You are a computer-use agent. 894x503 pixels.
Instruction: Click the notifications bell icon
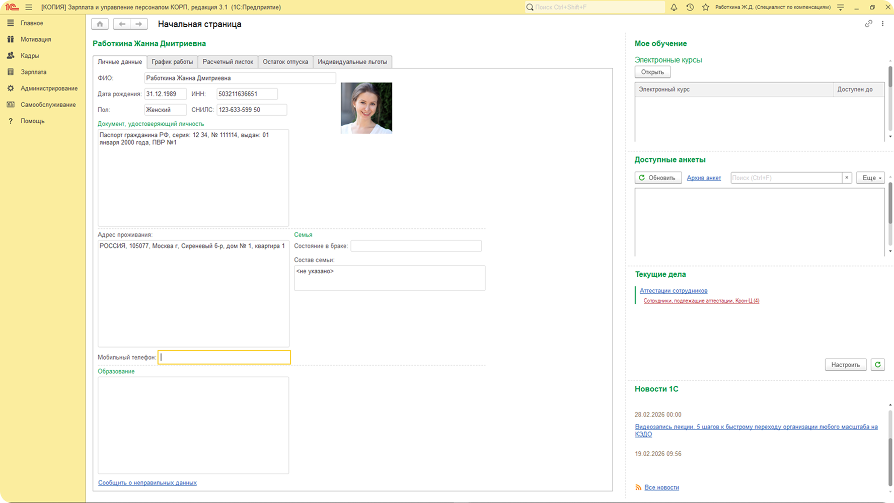(x=674, y=8)
